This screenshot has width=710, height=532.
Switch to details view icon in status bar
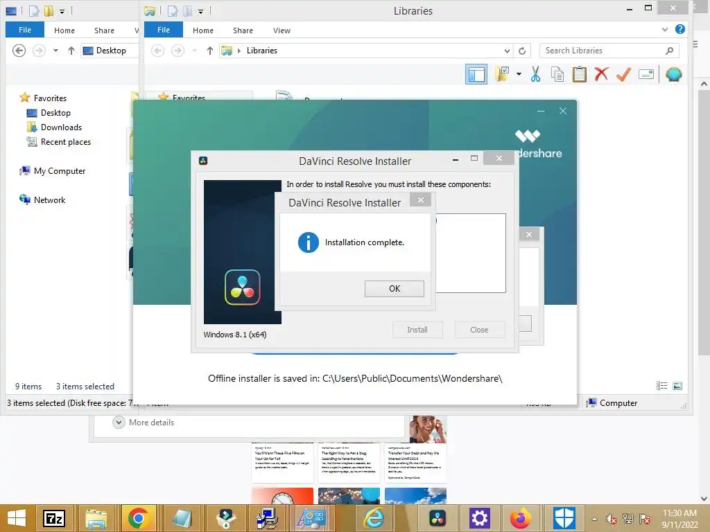coord(661,386)
